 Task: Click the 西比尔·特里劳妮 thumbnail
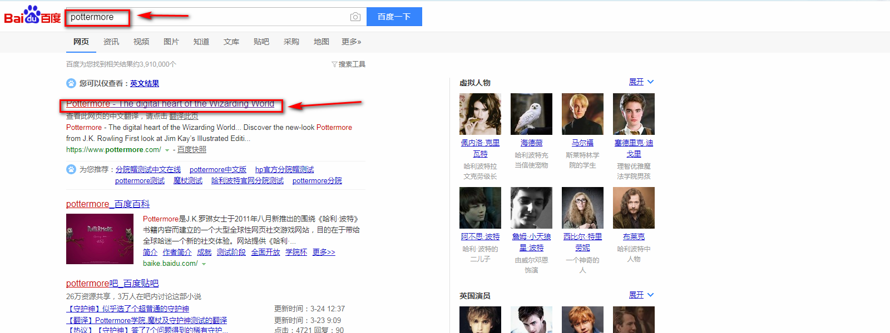582,208
